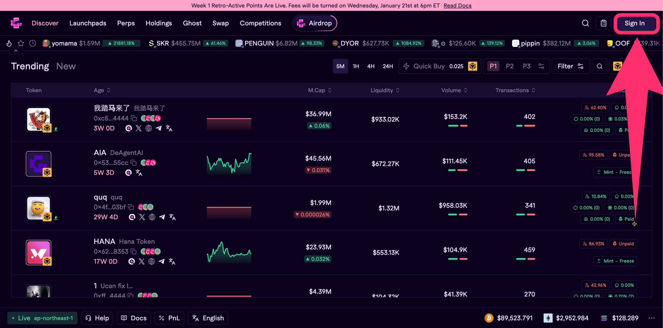Open the HANA token thumbnail
This screenshot has width=663, height=328.
[x=38, y=252]
